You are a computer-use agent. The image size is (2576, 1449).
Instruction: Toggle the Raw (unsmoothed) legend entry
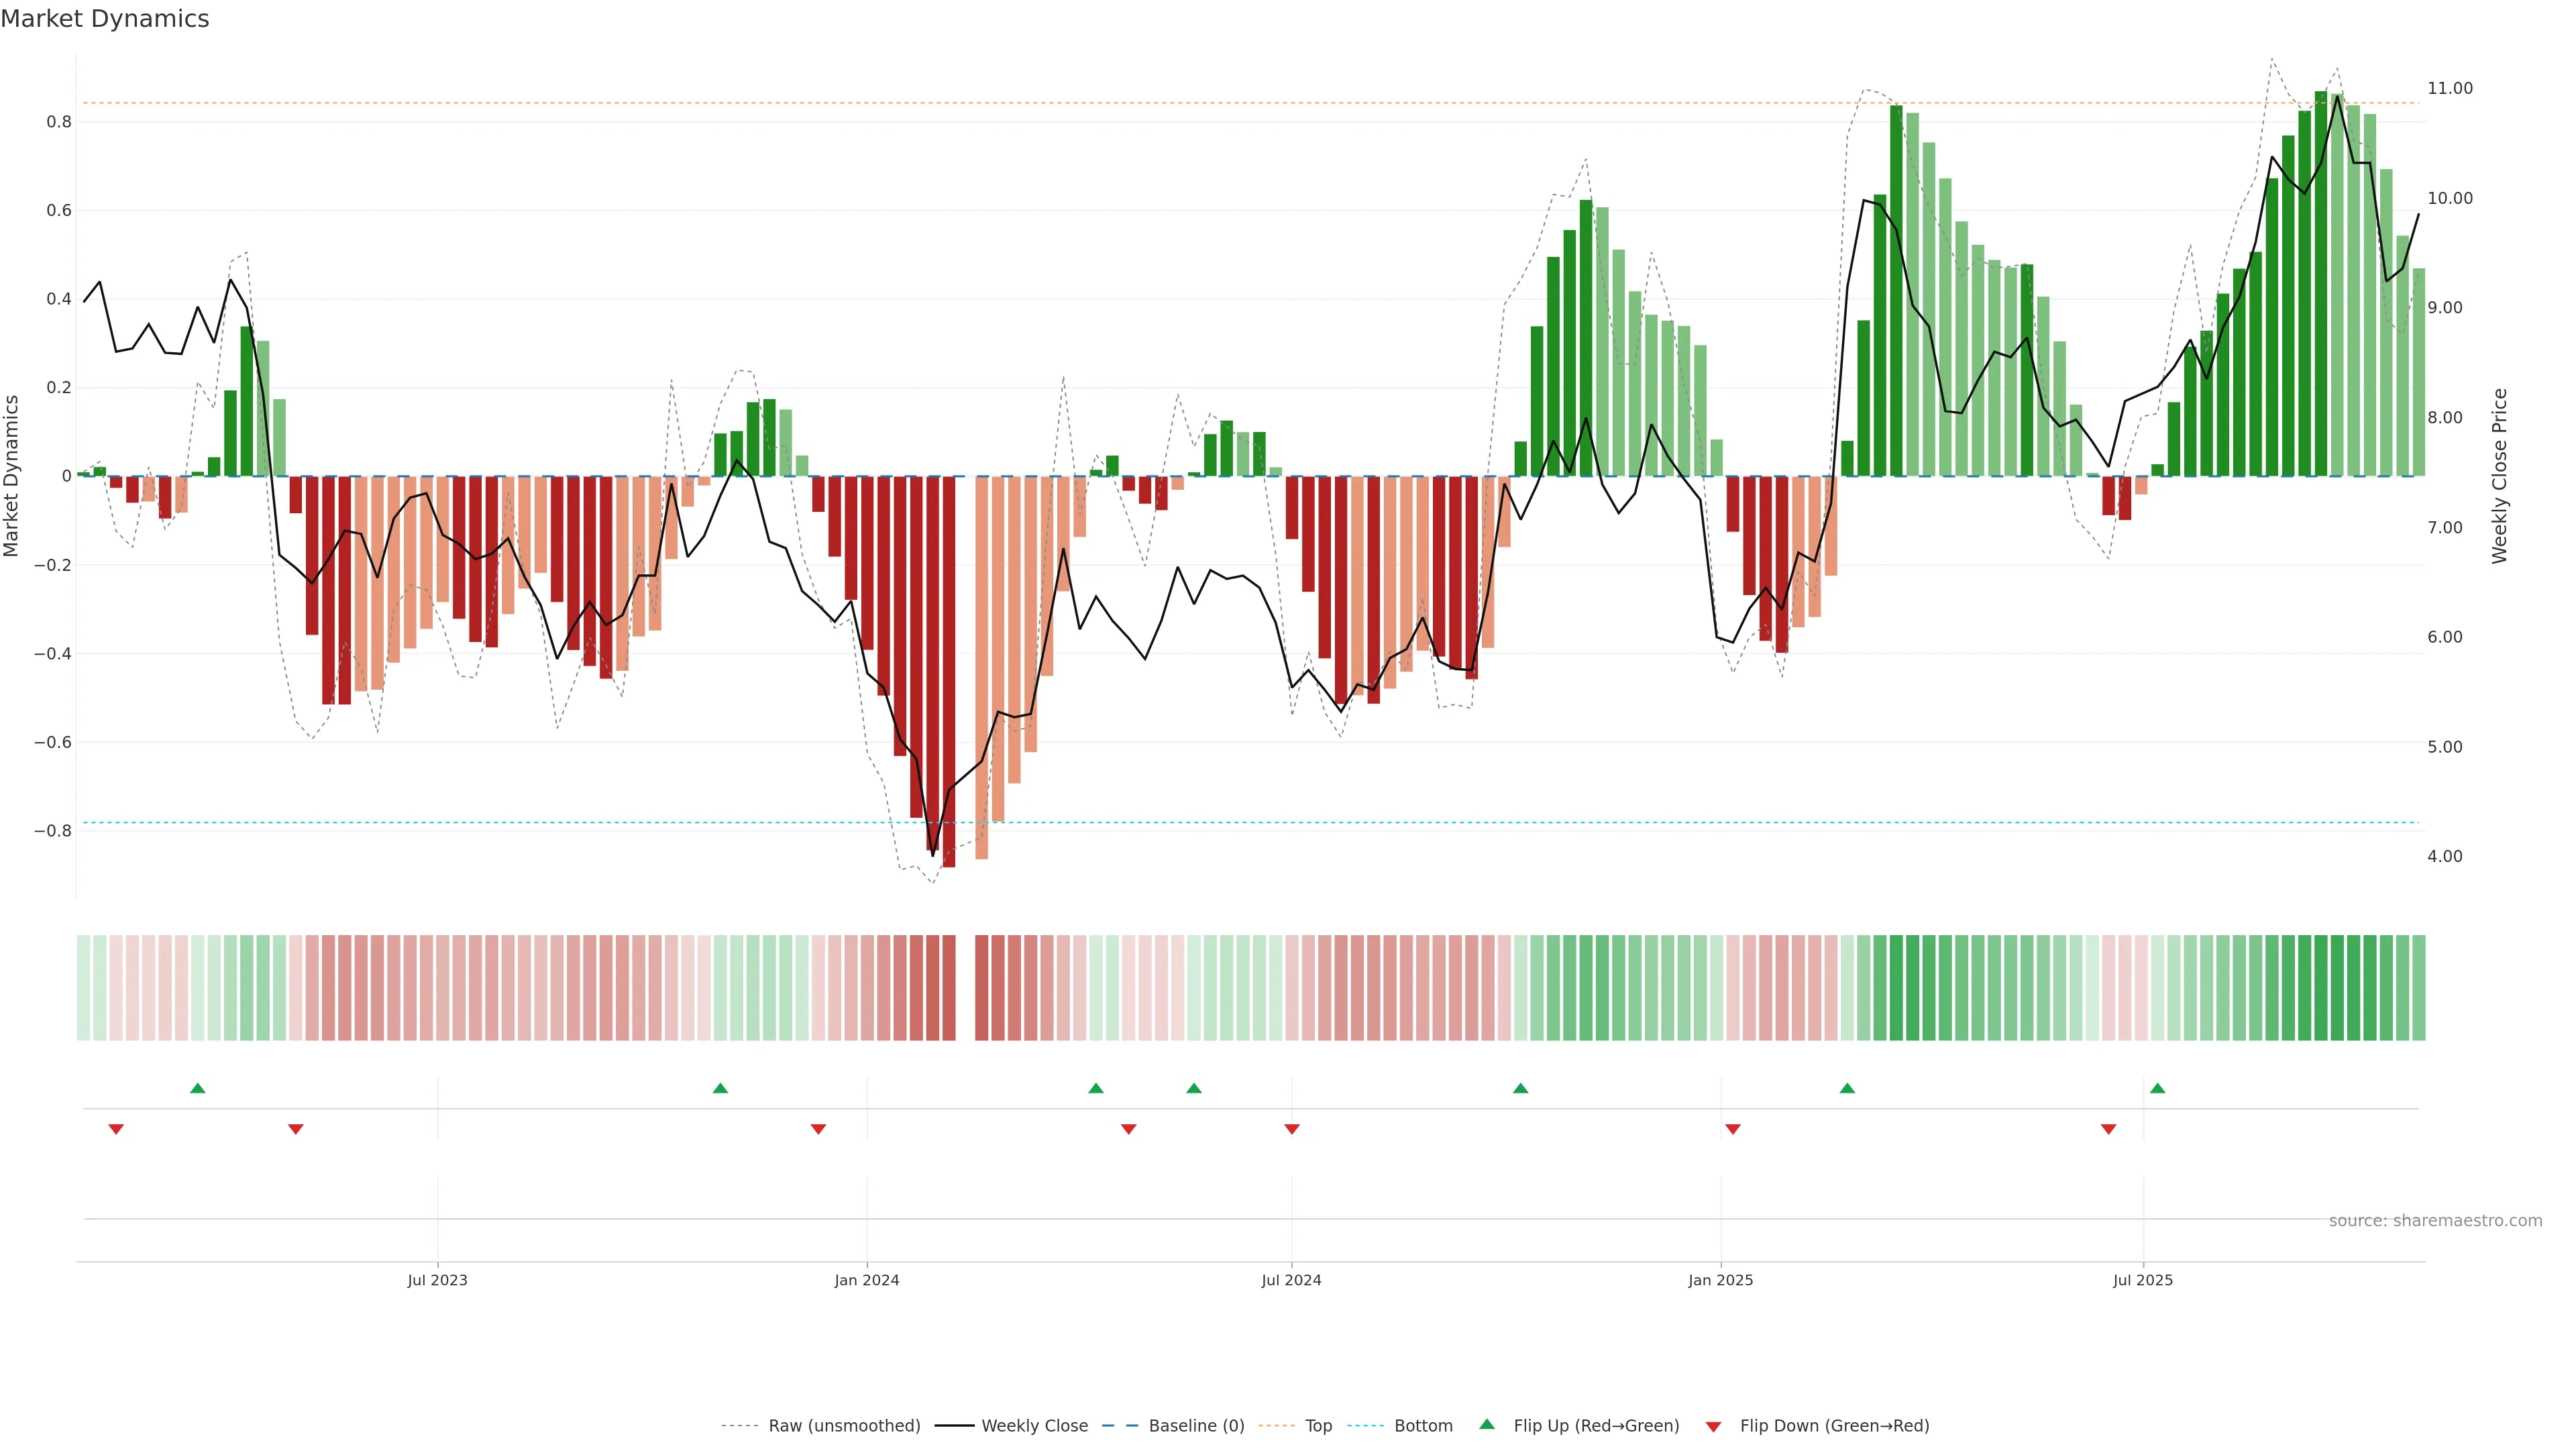pos(844,1426)
